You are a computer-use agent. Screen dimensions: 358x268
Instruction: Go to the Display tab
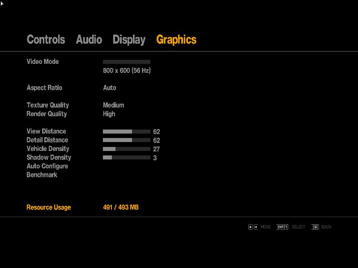(x=129, y=40)
